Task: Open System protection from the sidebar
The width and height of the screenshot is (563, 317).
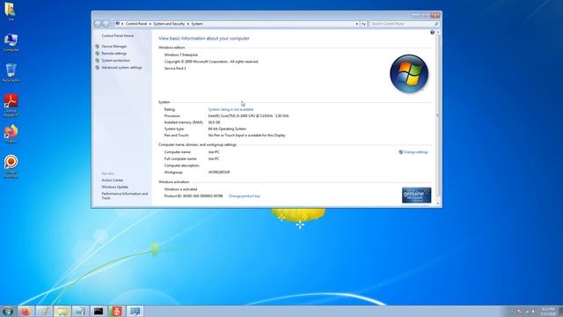Action: pyautogui.click(x=115, y=61)
